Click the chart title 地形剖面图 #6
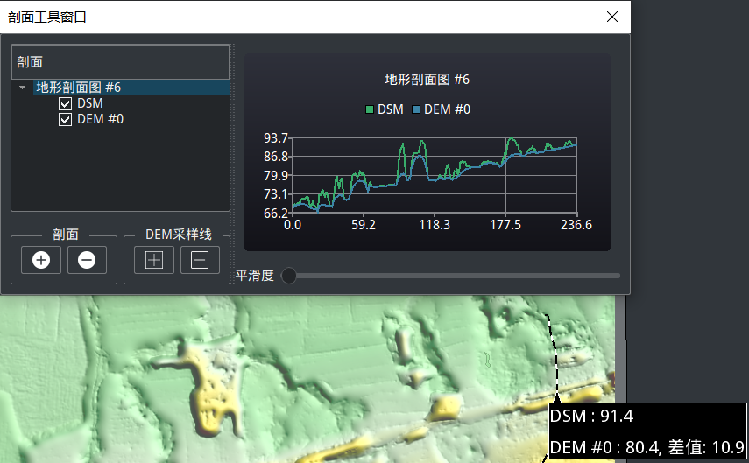 pyautogui.click(x=427, y=80)
